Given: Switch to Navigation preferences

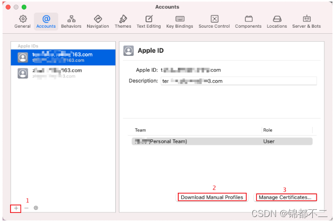Looking at the screenshot, I should [x=98, y=21].
